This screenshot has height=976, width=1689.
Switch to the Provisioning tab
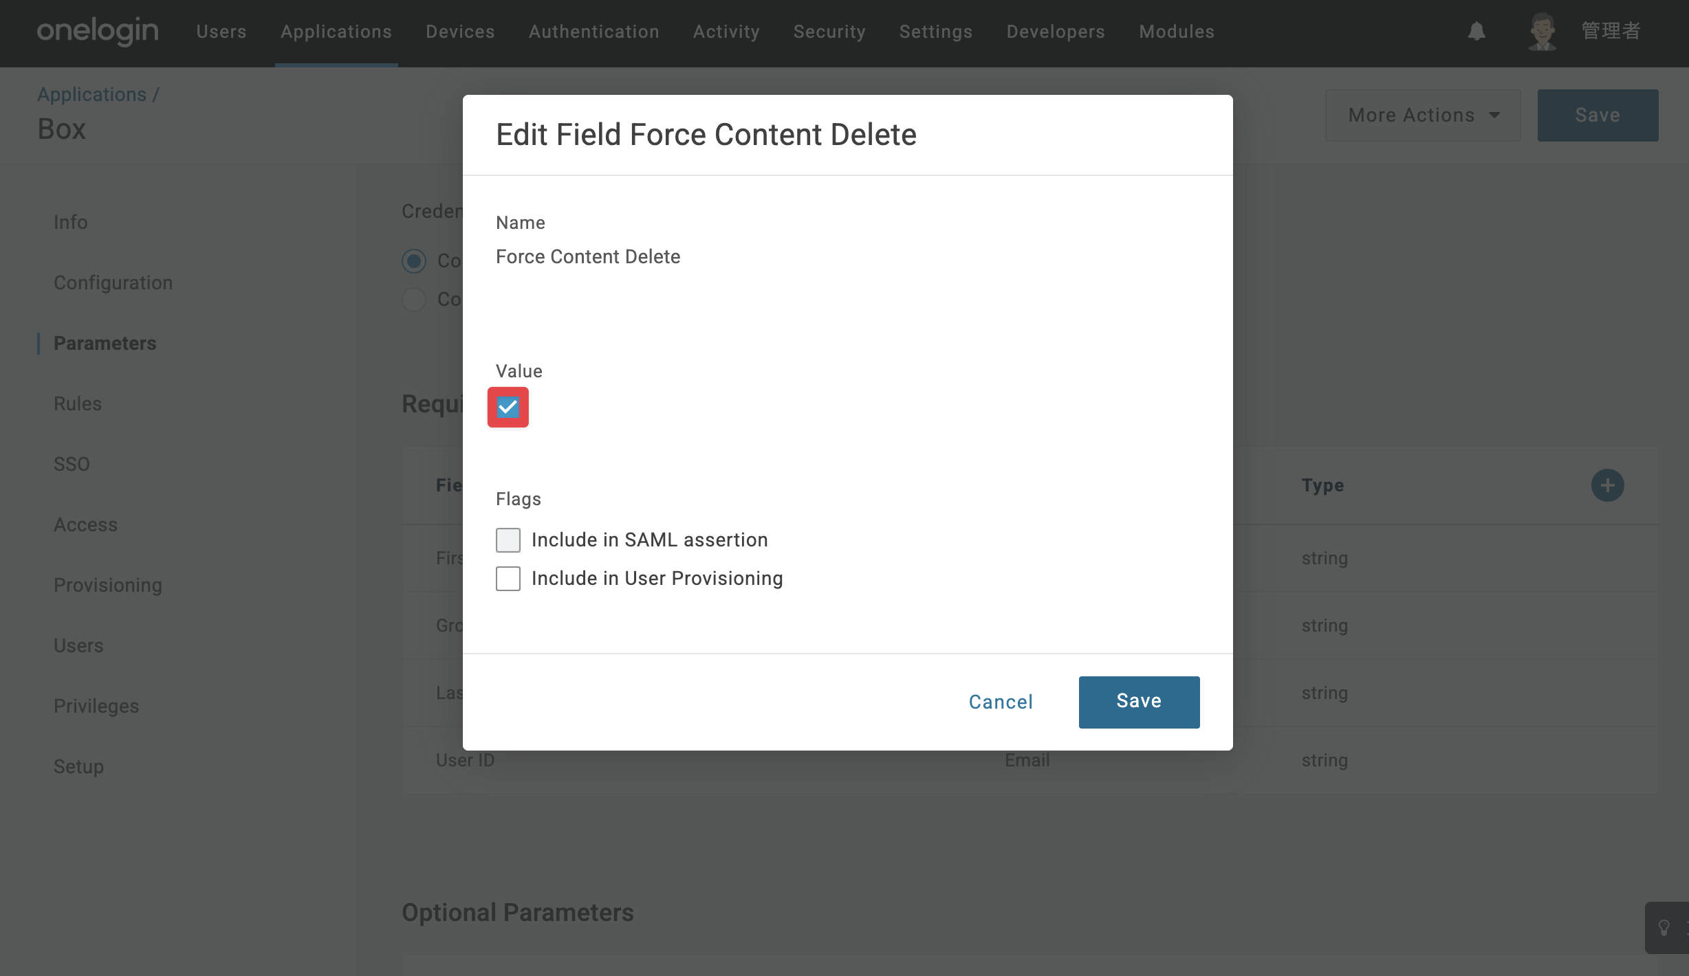[108, 586]
